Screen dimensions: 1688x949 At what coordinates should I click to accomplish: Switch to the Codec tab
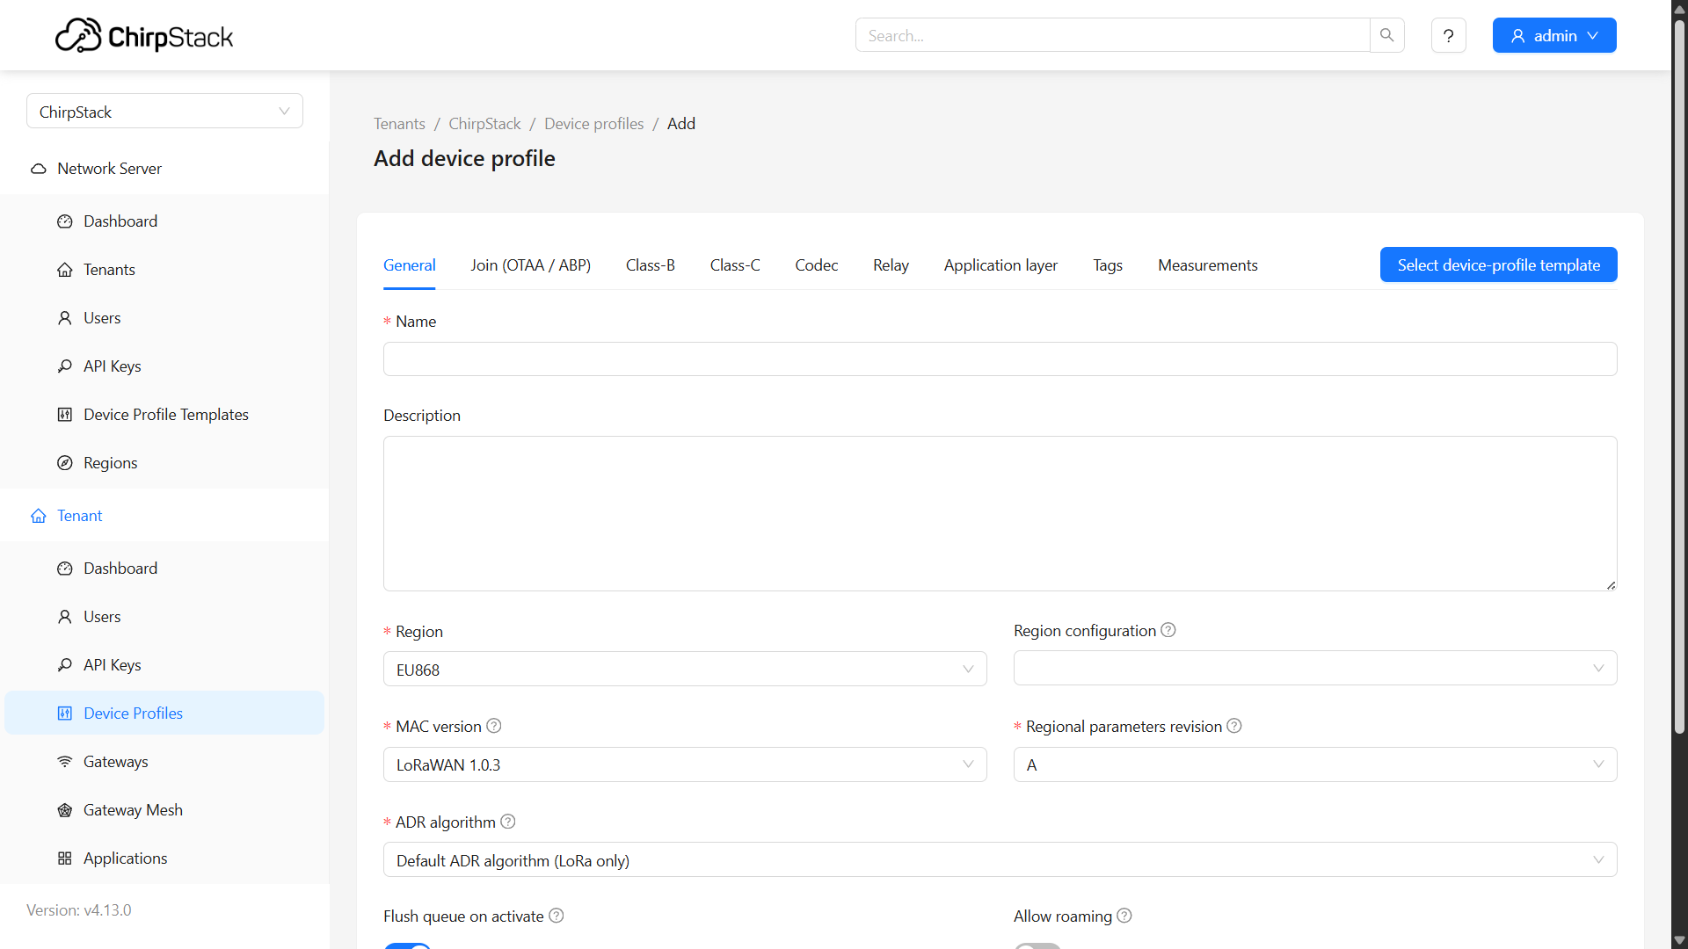816,265
